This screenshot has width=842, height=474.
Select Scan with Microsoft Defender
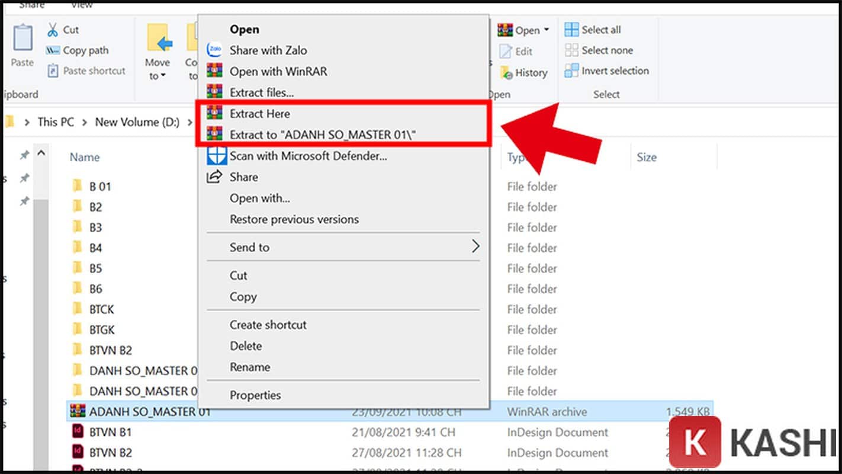308,156
